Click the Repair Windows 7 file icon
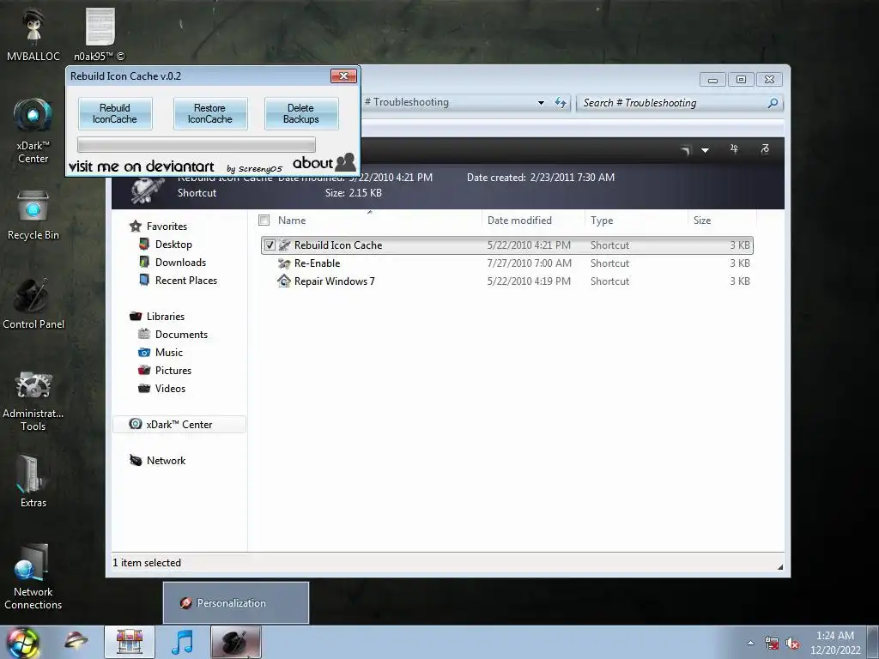879x659 pixels. pyautogui.click(x=284, y=281)
